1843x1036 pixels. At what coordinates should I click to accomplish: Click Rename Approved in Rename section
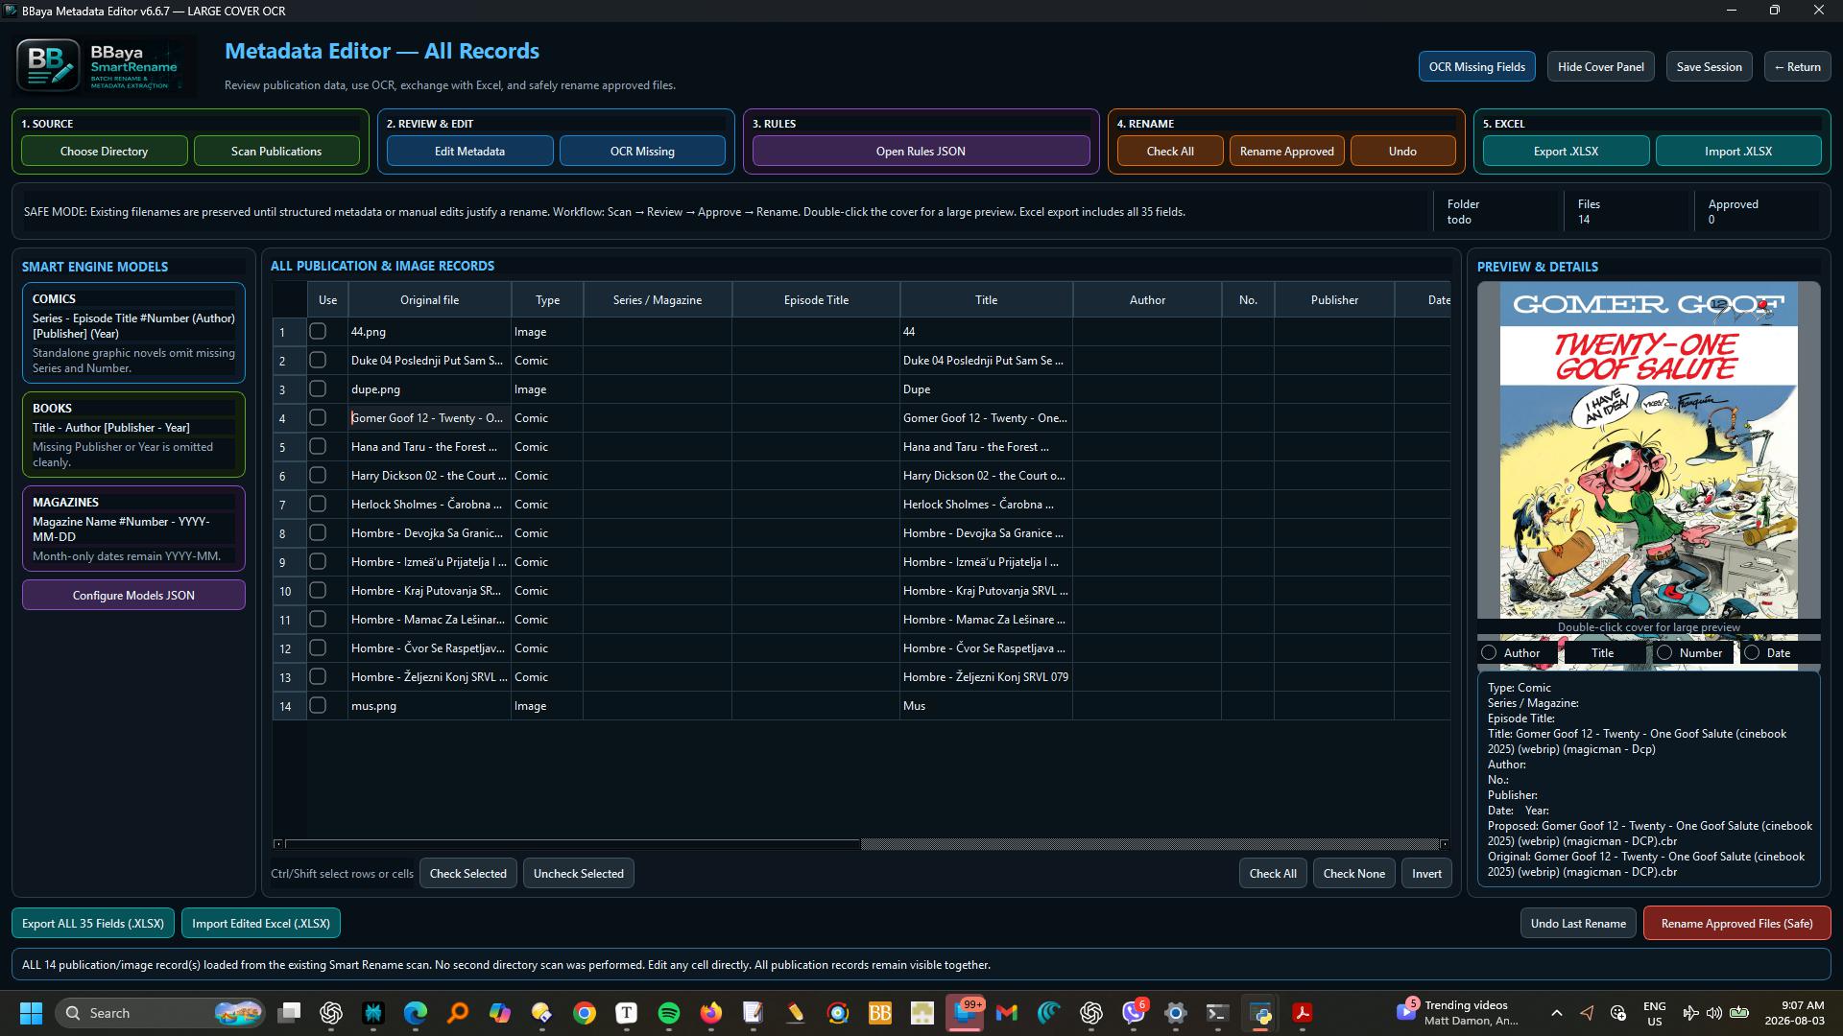[1286, 151]
